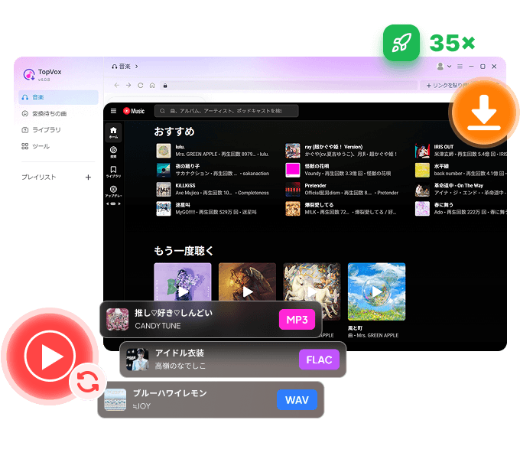
Task: Click the green rocket speed icon
Action: click(x=401, y=43)
